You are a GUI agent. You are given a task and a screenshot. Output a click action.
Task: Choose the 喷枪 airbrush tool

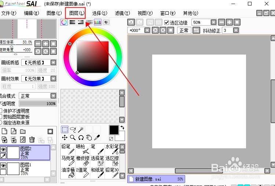click(x=82, y=149)
